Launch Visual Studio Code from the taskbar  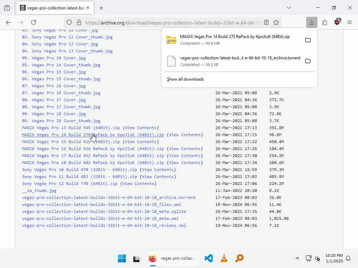click(x=208, y=258)
